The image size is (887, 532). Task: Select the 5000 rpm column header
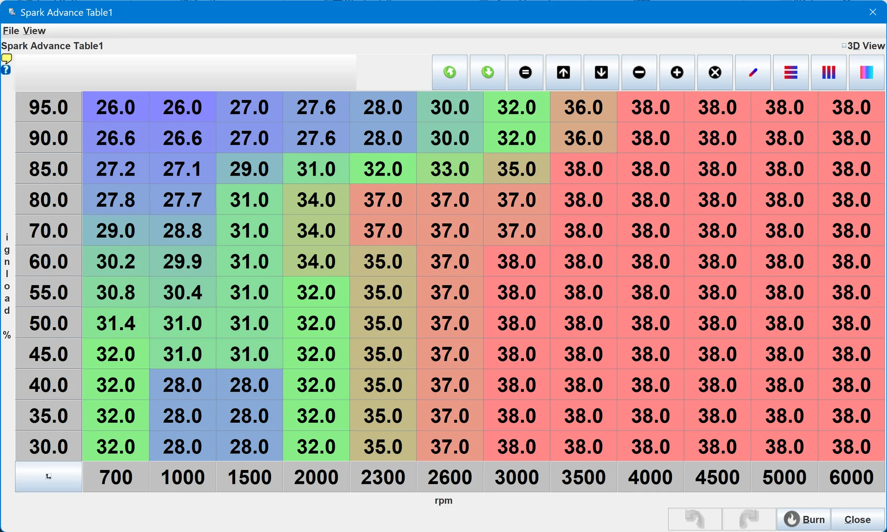tap(784, 477)
